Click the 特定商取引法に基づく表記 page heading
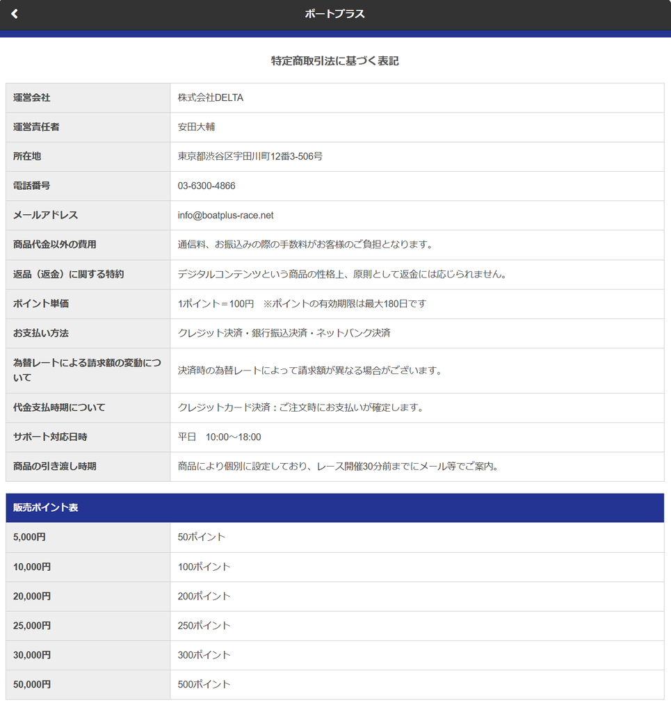 (x=335, y=61)
